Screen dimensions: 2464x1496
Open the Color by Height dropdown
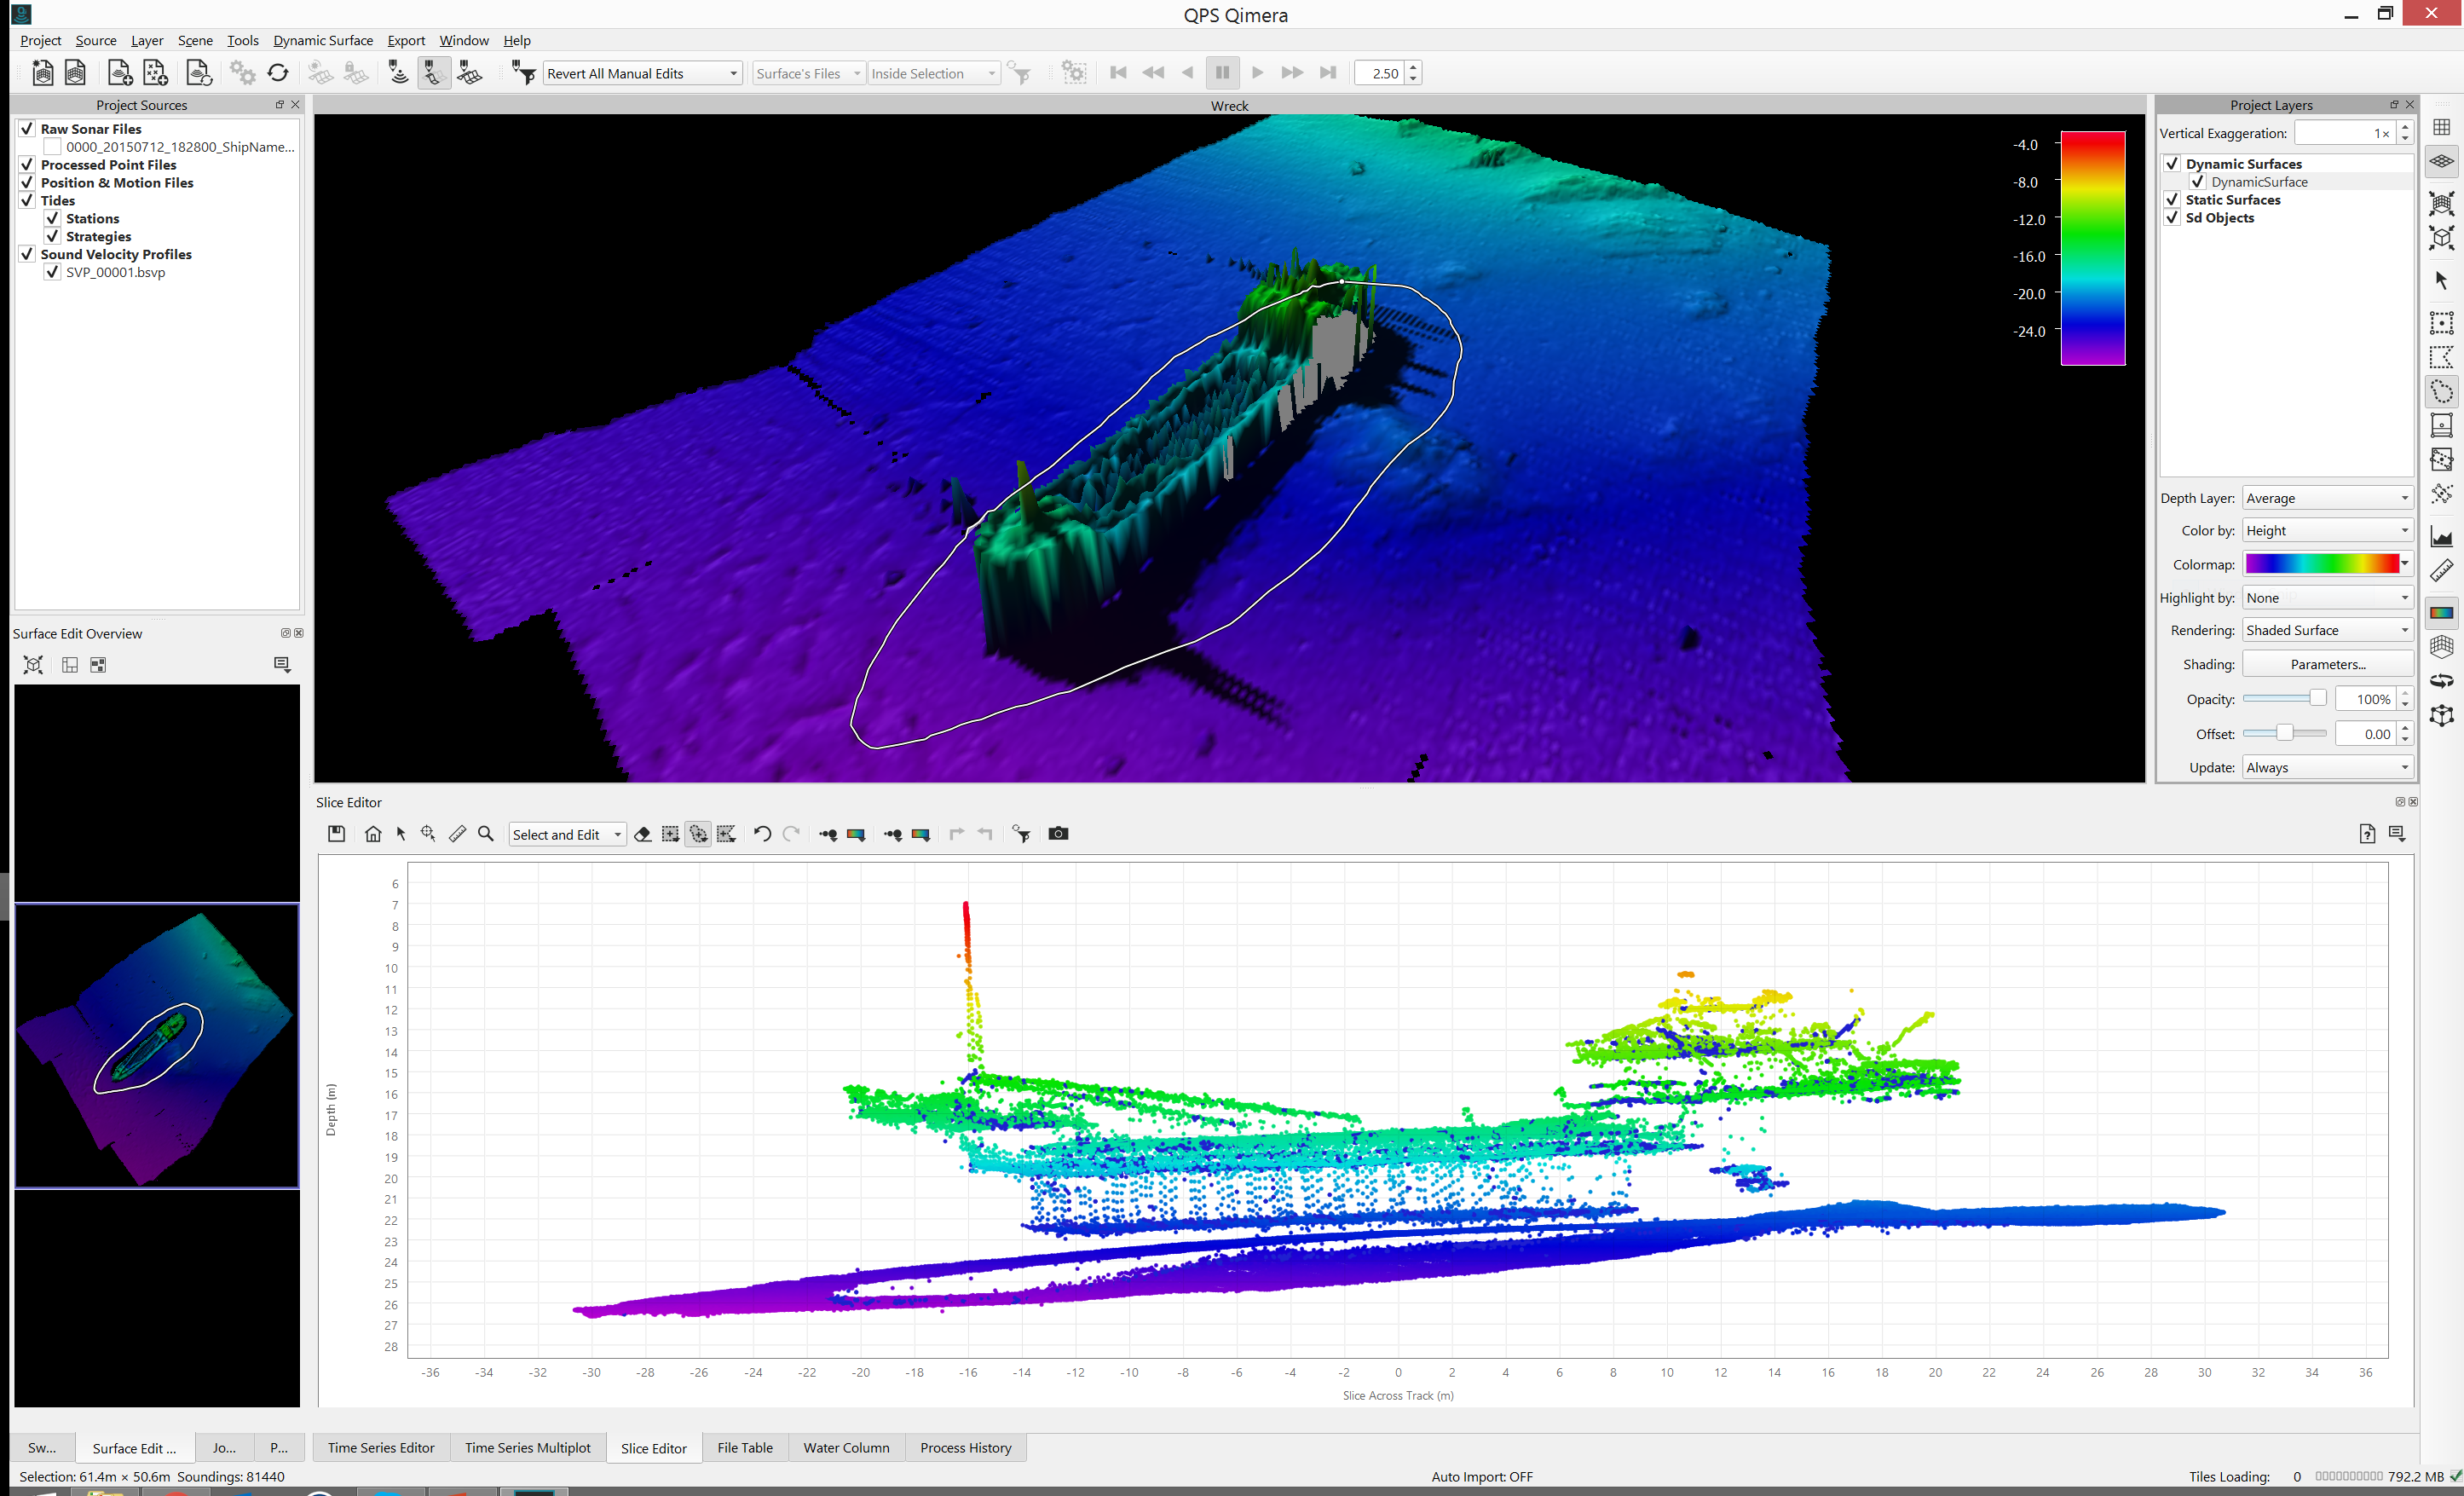coord(2326,531)
